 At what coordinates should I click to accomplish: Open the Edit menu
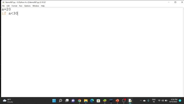click(8, 6)
